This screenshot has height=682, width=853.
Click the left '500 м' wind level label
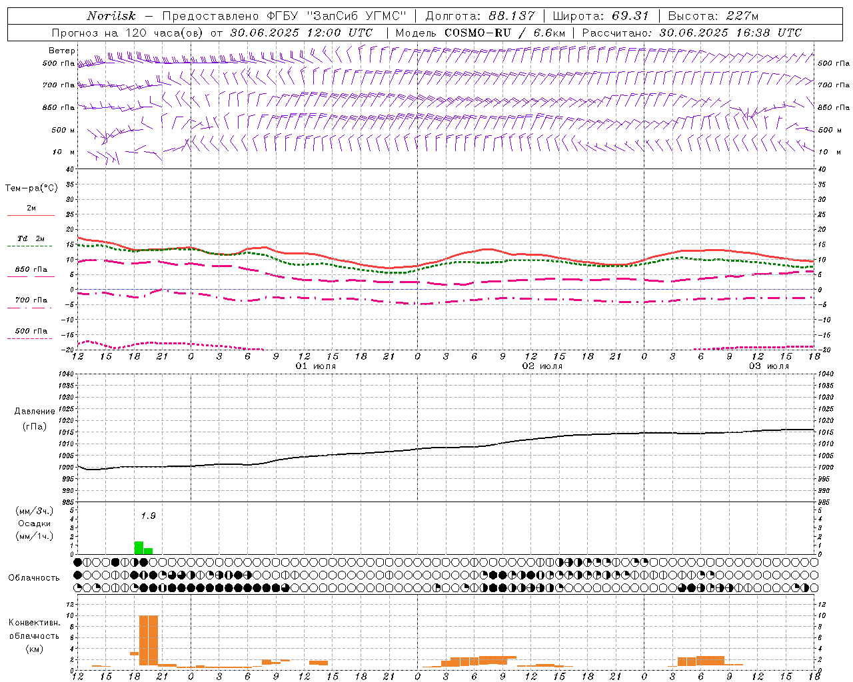[63, 130]
